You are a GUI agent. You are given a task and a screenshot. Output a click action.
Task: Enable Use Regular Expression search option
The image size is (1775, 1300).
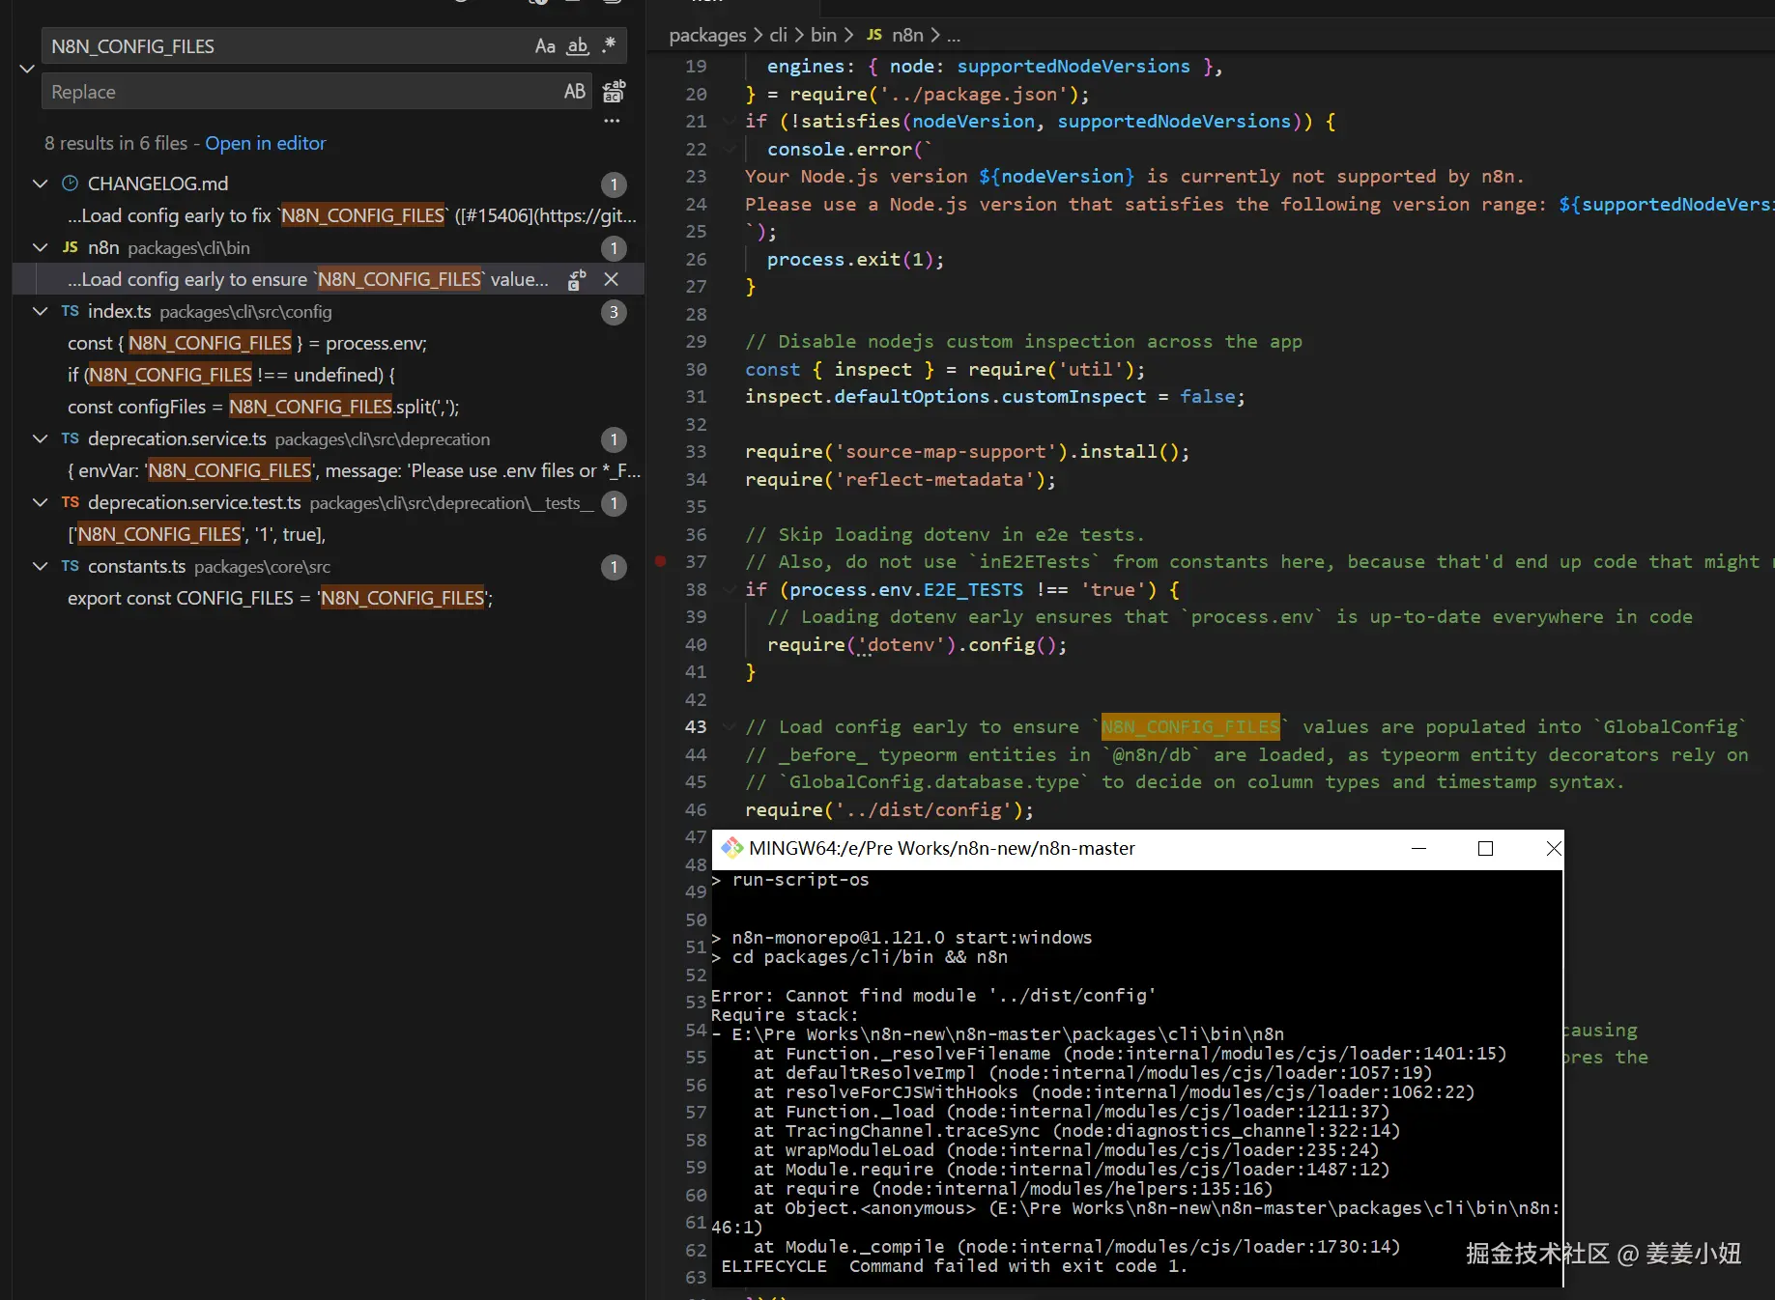(x=609, y=45)
